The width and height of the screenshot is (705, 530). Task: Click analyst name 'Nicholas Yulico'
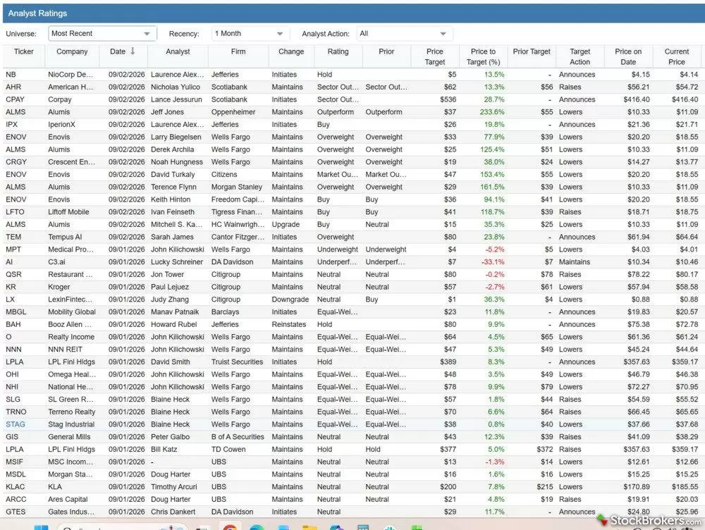pos(176,87)
